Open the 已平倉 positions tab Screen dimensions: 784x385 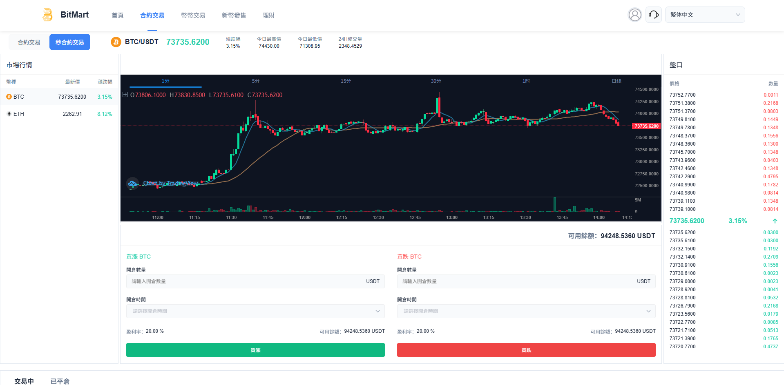pyautogui.click(x=60, y=381)
